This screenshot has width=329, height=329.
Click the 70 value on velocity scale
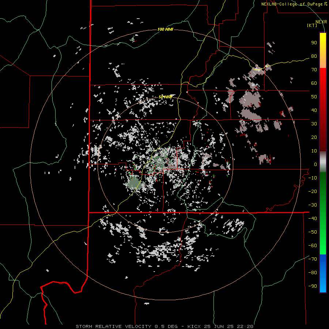314,70
